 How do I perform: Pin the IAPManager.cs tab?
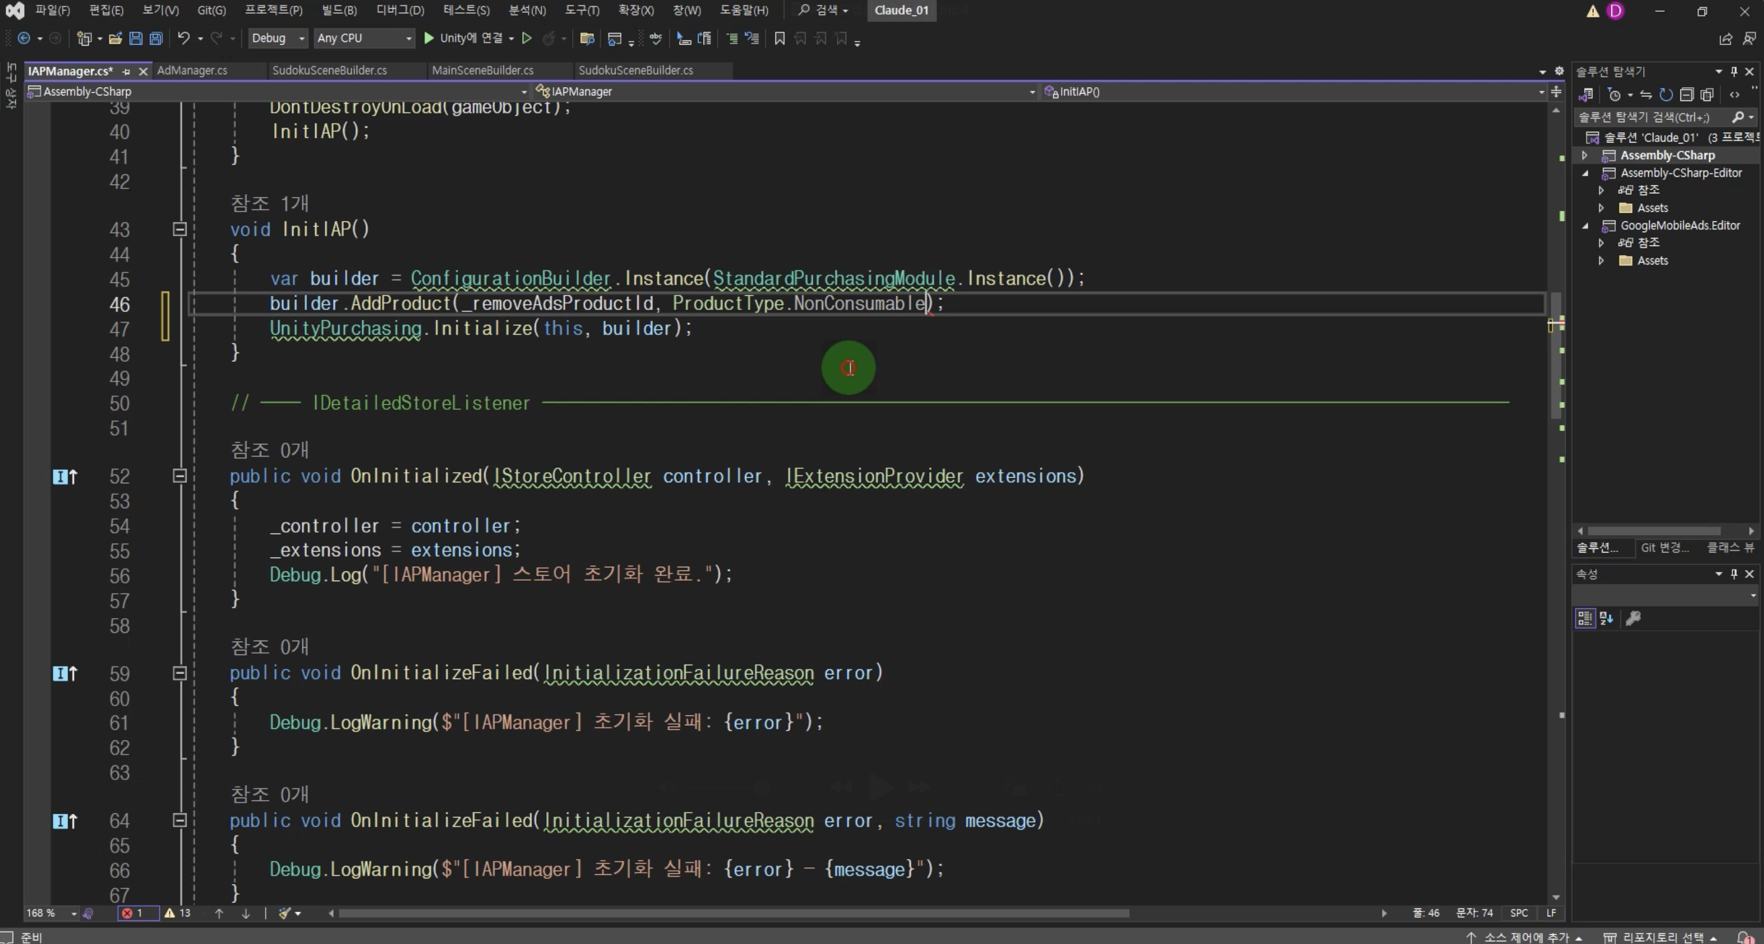pos(126,71)
